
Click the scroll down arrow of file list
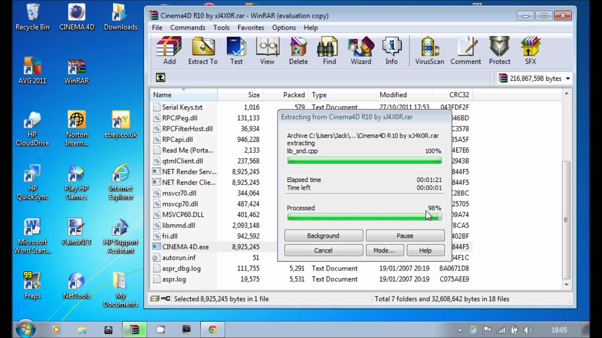click(567, 284)
